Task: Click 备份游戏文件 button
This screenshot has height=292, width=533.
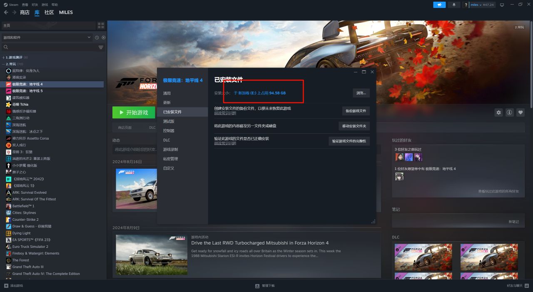Action: (356, 111)
